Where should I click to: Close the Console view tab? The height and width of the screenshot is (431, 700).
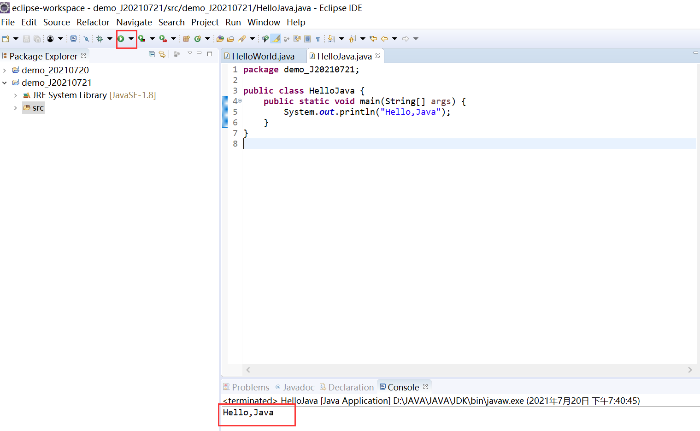tap(425, 387)
